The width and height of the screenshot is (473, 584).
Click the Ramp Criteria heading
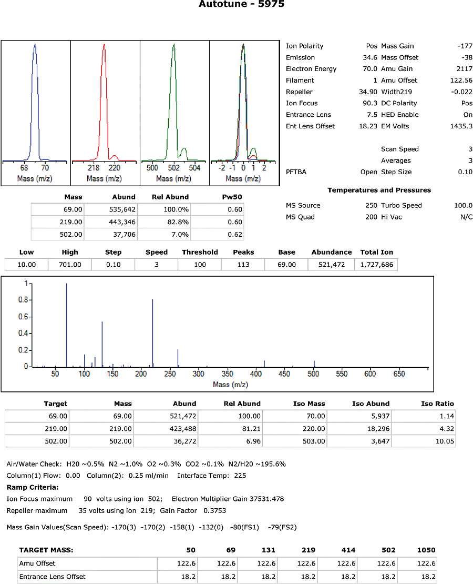(x=33, y=487)
